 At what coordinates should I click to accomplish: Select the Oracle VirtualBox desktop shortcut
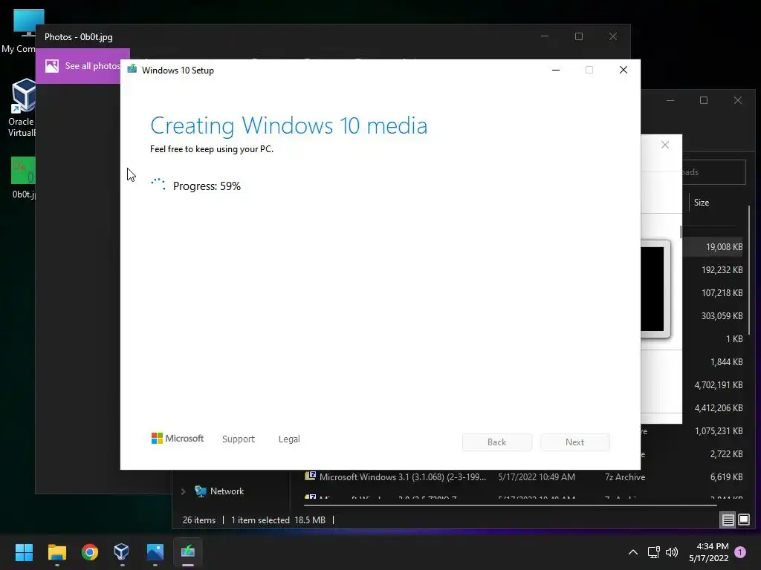click(22, 108)
